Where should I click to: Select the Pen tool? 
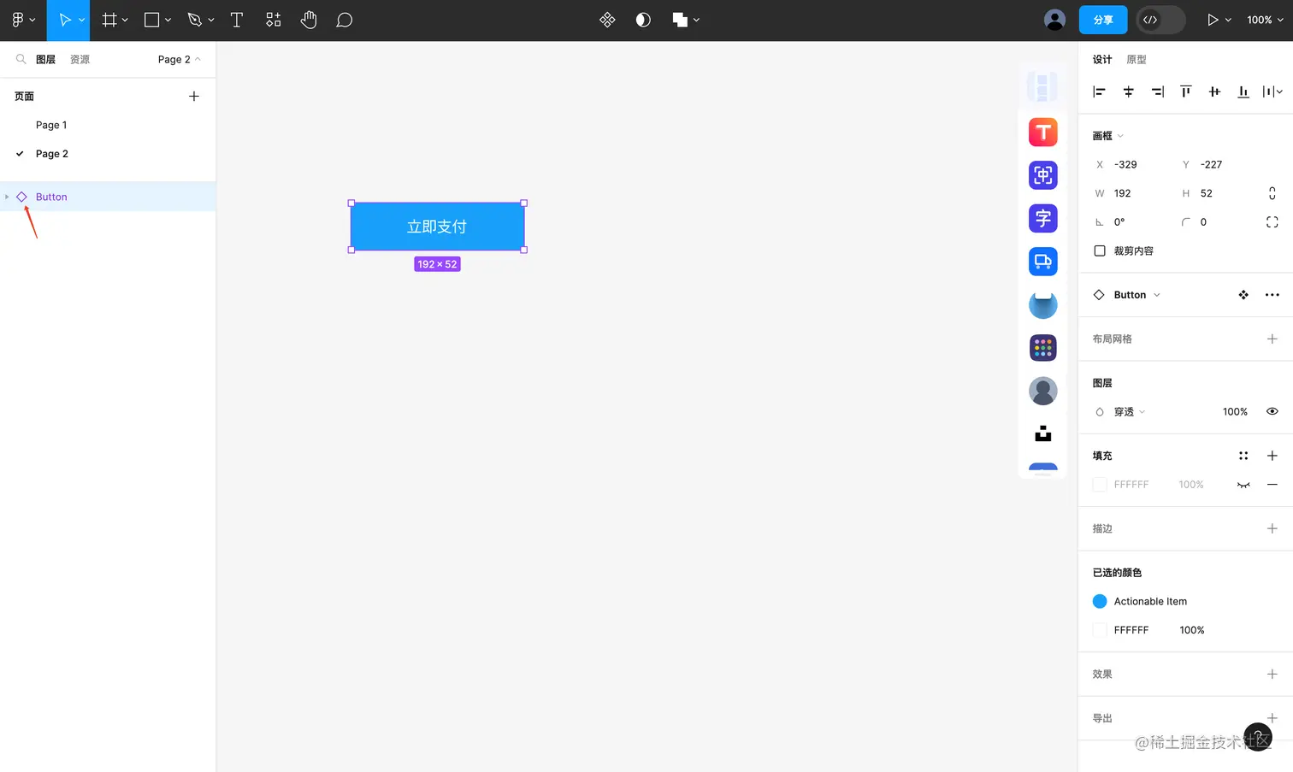click(x=195, y=20)
